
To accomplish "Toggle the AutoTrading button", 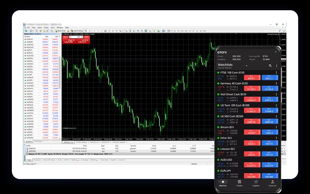I will [x=77, y=31].
